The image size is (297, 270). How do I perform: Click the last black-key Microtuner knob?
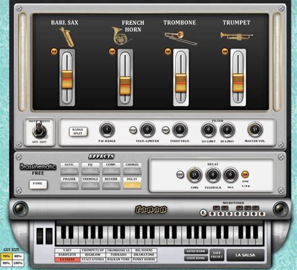pos(256,208)
